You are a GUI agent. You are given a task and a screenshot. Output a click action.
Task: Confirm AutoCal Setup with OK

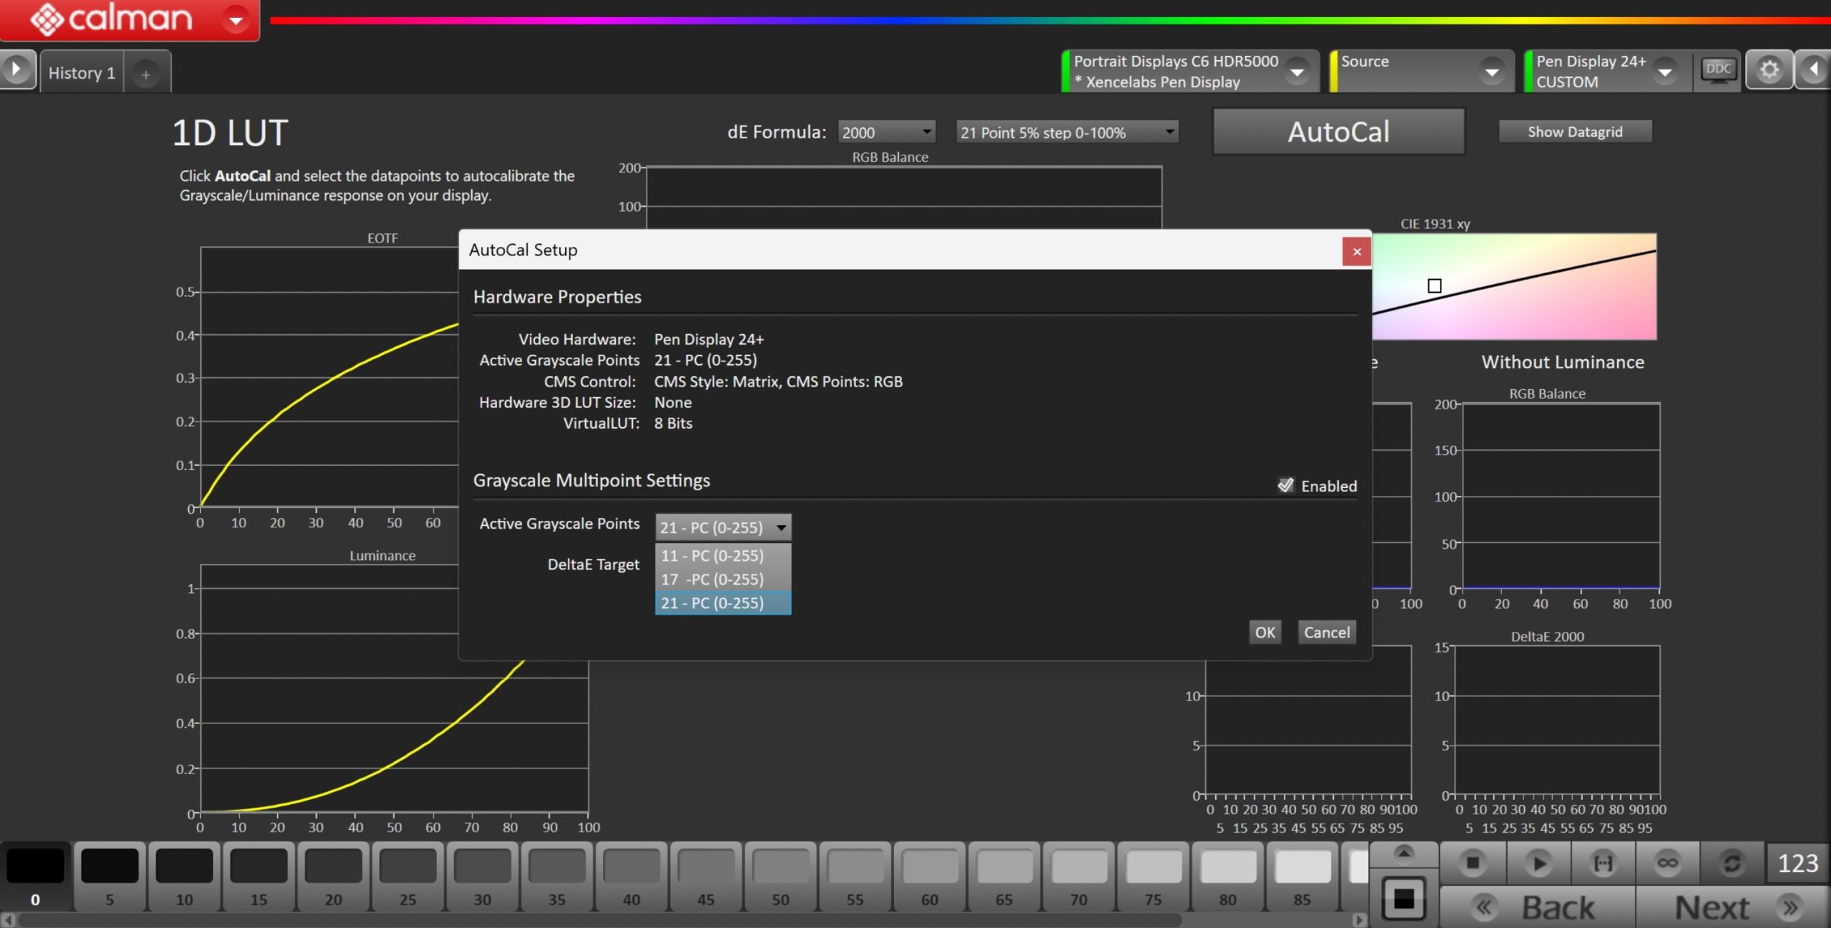pos(1265,632)
